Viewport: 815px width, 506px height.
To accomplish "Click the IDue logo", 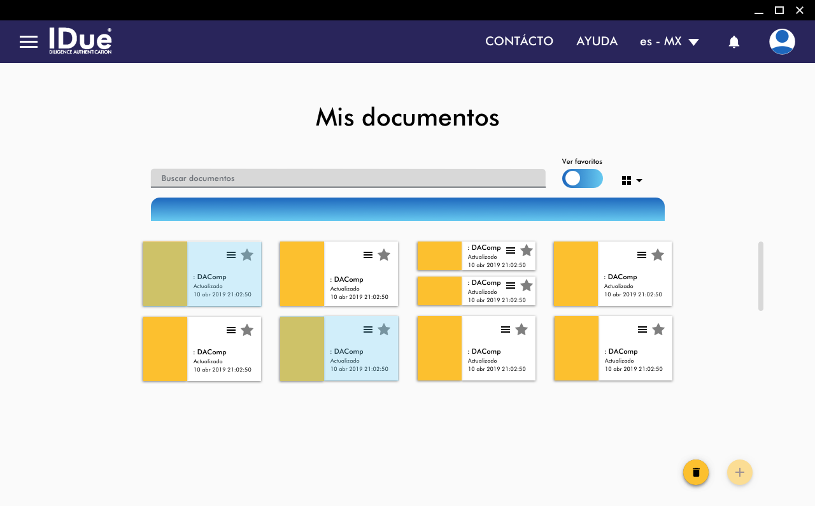I will pyautogui.click(x=80, y=41).
